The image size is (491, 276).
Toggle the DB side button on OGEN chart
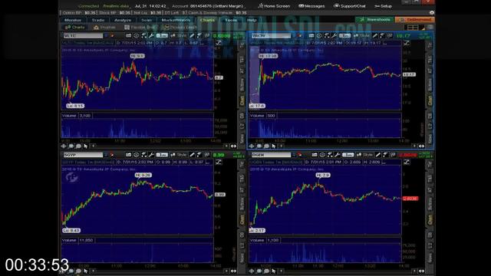point(430,235)
